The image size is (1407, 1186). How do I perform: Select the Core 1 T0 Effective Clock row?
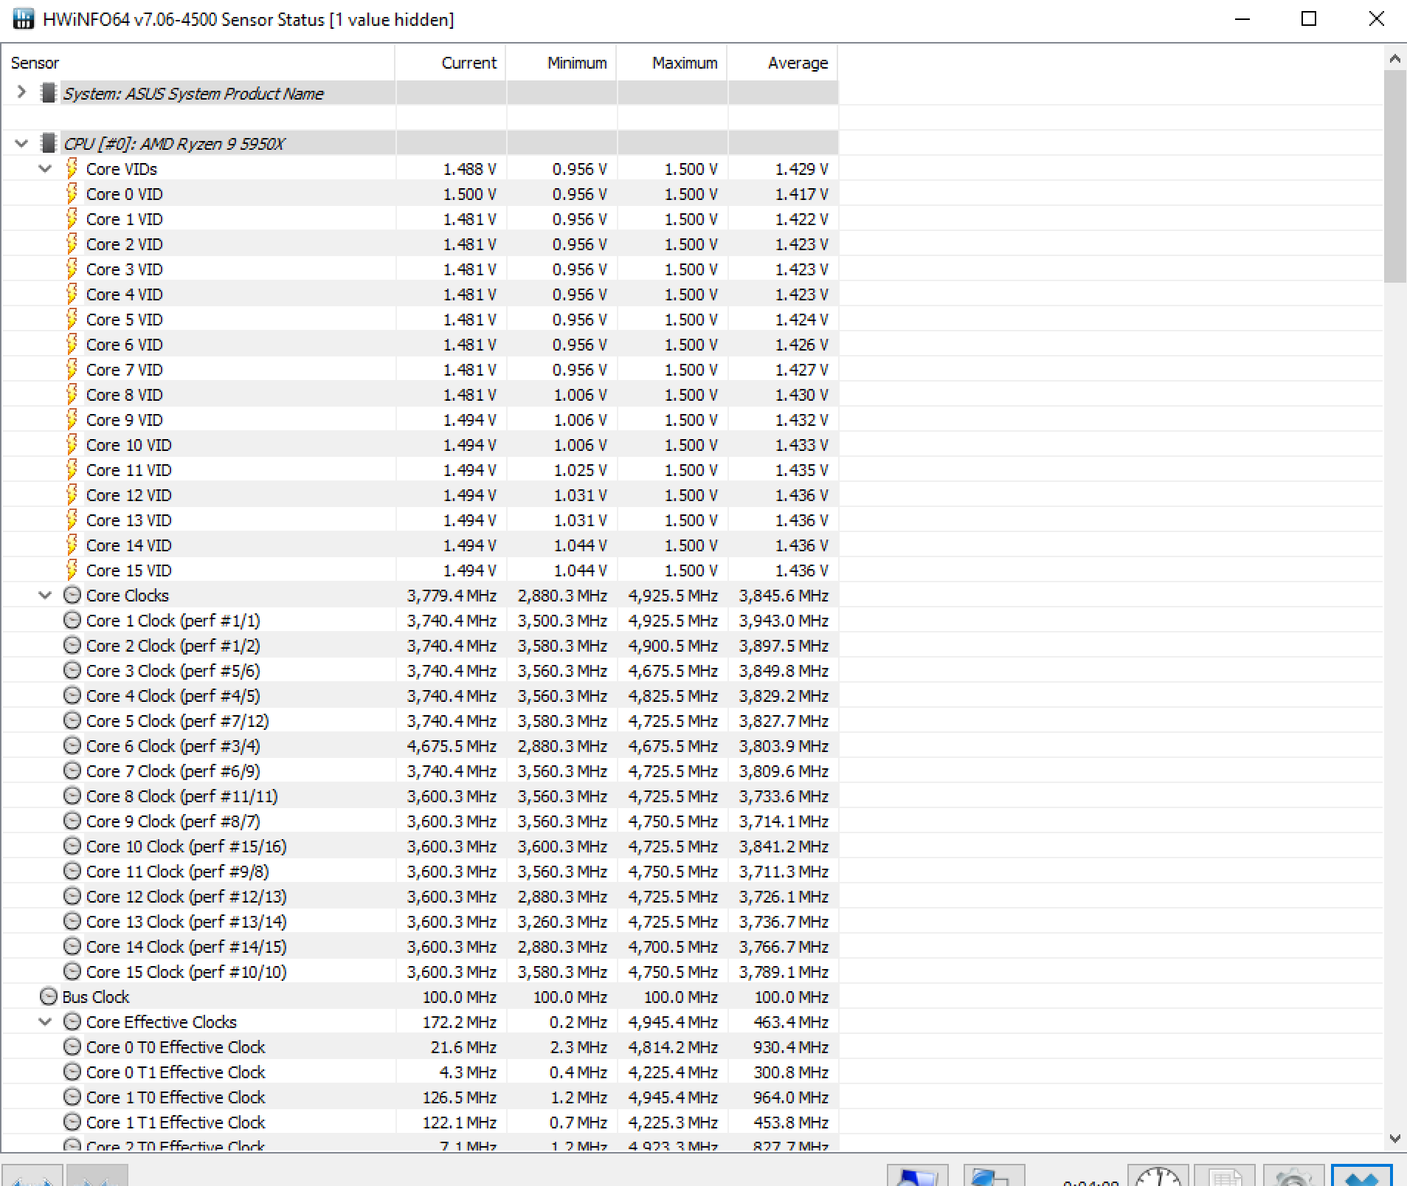point(419,1097)
